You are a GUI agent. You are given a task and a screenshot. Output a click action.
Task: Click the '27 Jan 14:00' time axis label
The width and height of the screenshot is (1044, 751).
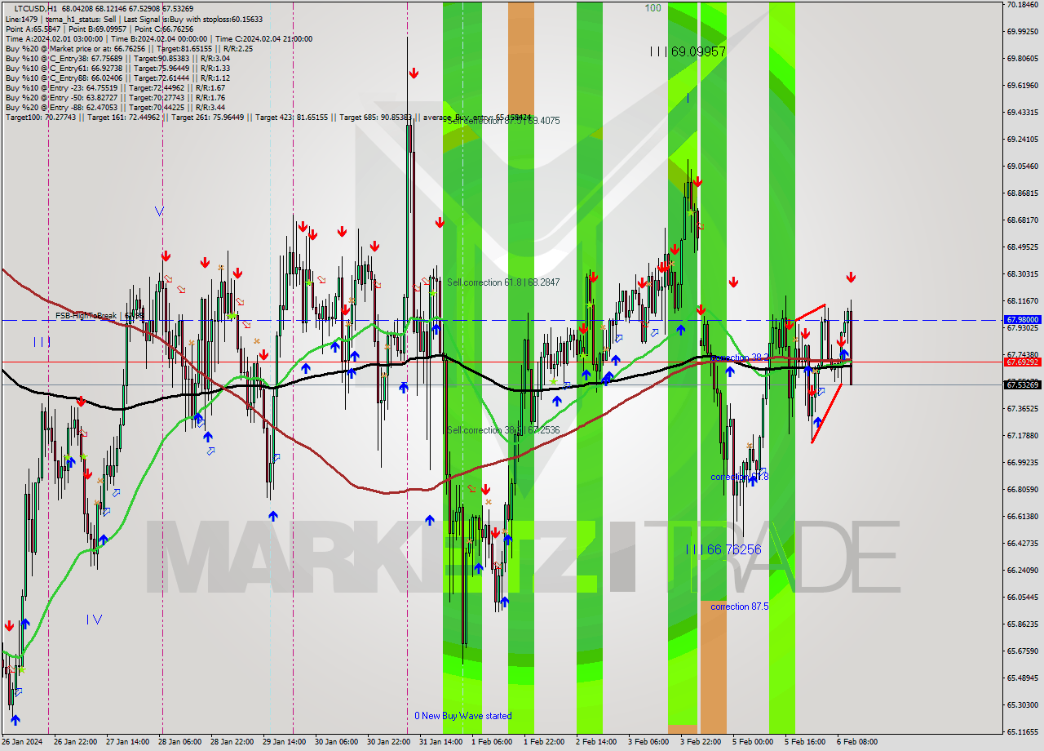tap(127, 742)
